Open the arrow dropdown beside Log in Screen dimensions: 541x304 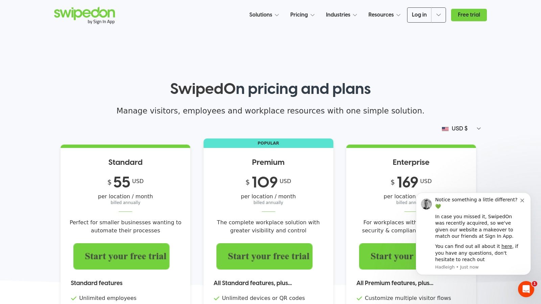(x=439, y=15)
